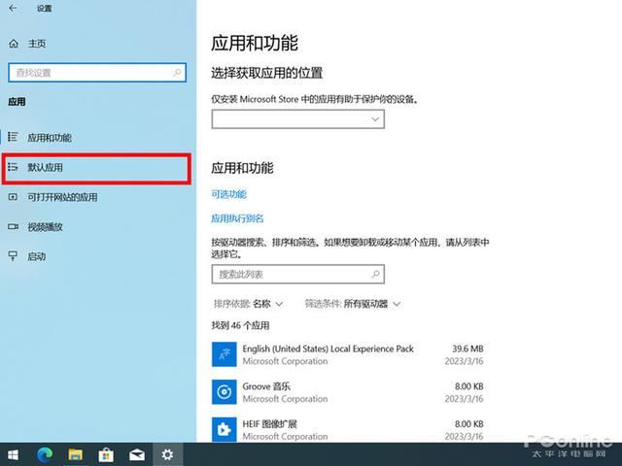Select 默认应用 in the sidebar
The height and width of the screenshot is (466, 622).
coord(97,169)
